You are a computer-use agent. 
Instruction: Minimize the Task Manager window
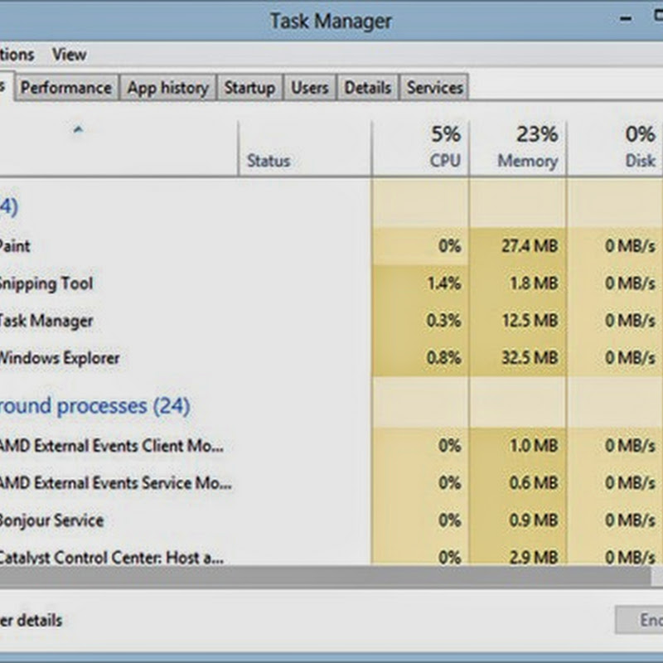[626, 19]
